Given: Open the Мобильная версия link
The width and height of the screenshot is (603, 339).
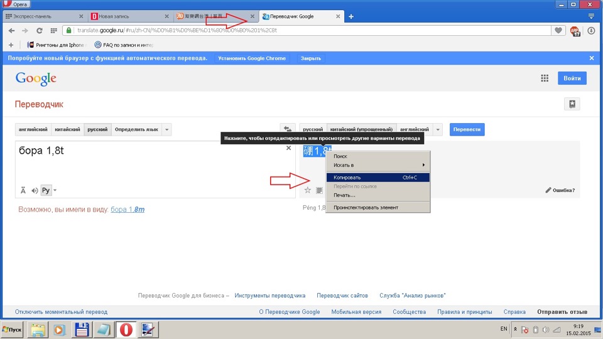Looking at the screenshot, I should coord(356,312).
